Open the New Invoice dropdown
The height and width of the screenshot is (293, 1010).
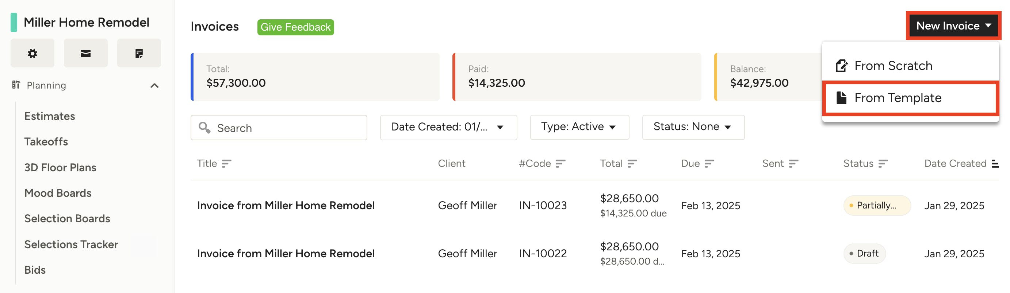coord(953,26)
